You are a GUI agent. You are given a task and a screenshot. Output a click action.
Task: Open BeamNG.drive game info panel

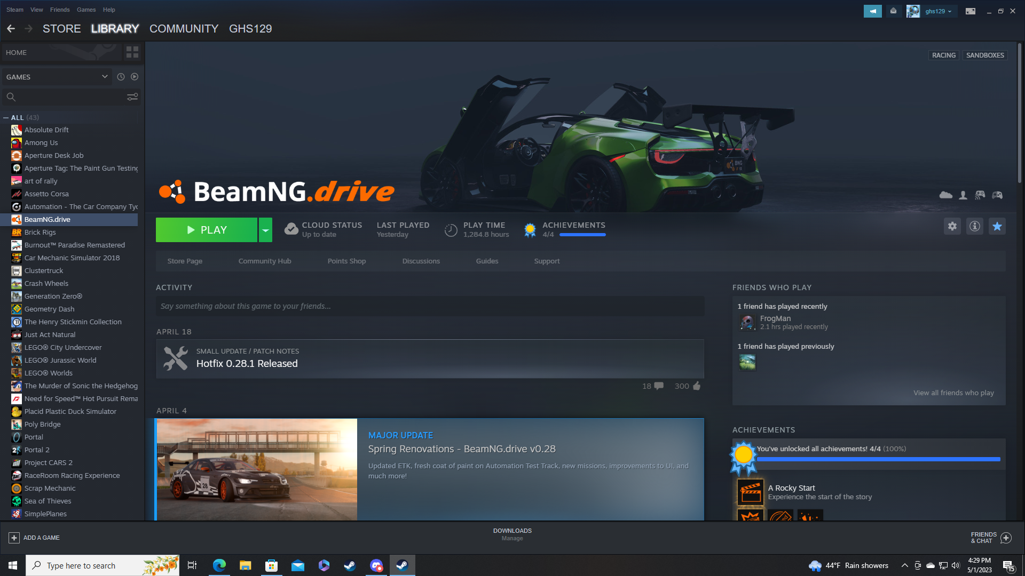pos(975,226)
